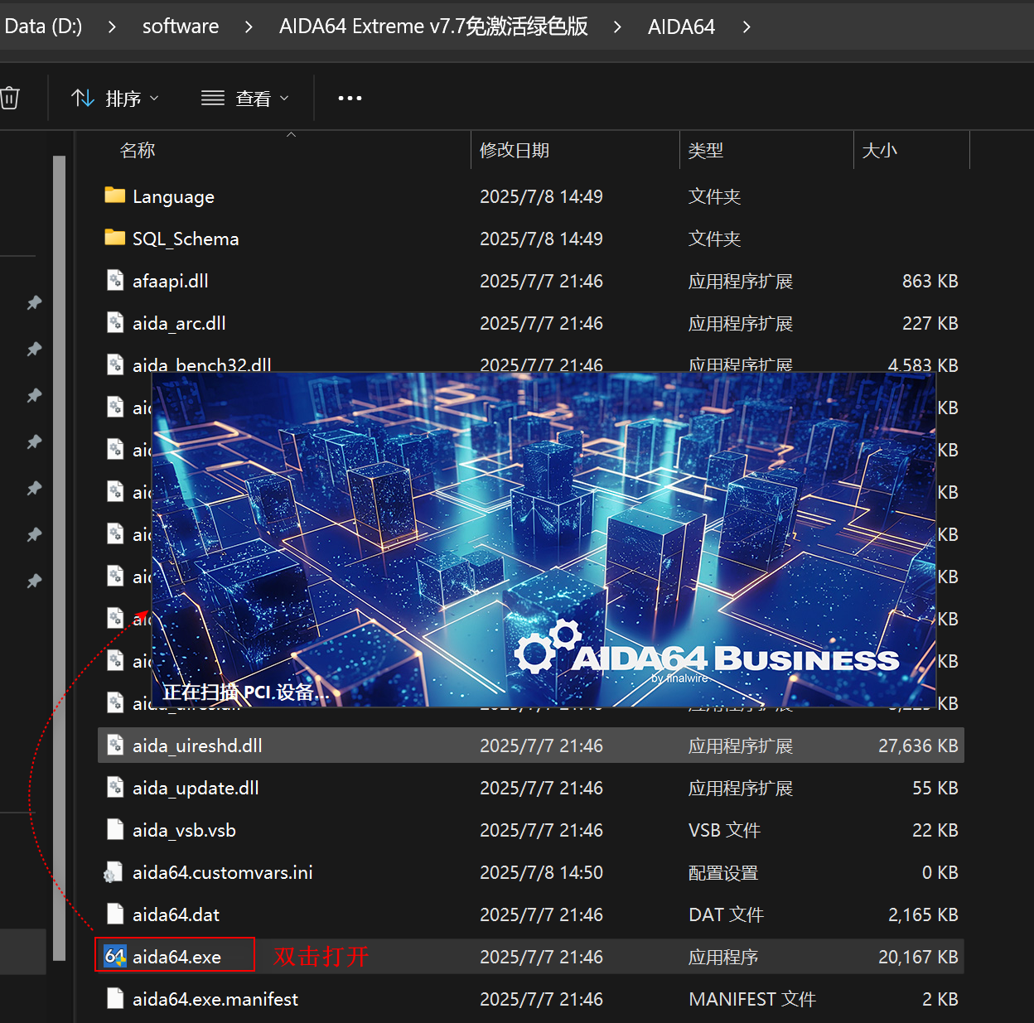Image resolution: width=1034 pixels, height=1023 pixels.
Task: Sort by 大小 column header
Action: 880,150
